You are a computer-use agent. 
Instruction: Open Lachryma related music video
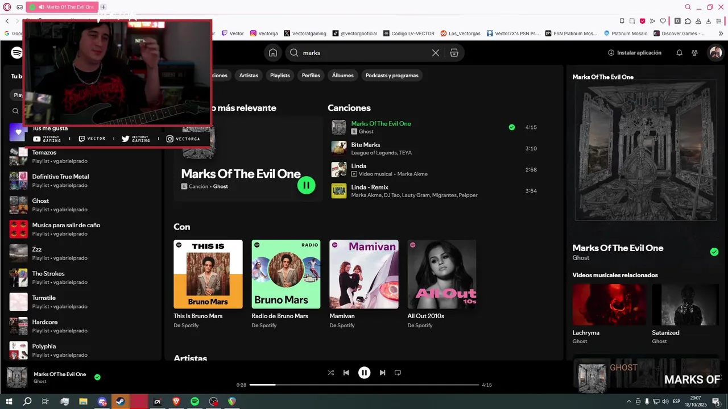[609, 304]
